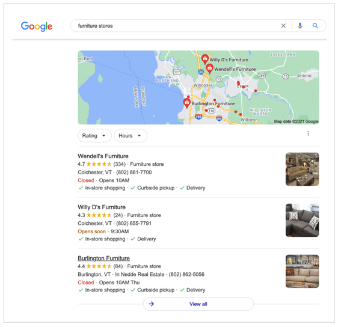Click the Jericho label on the map
The height and width of the screenshot is (327, 338).
[x=304, y=76]
